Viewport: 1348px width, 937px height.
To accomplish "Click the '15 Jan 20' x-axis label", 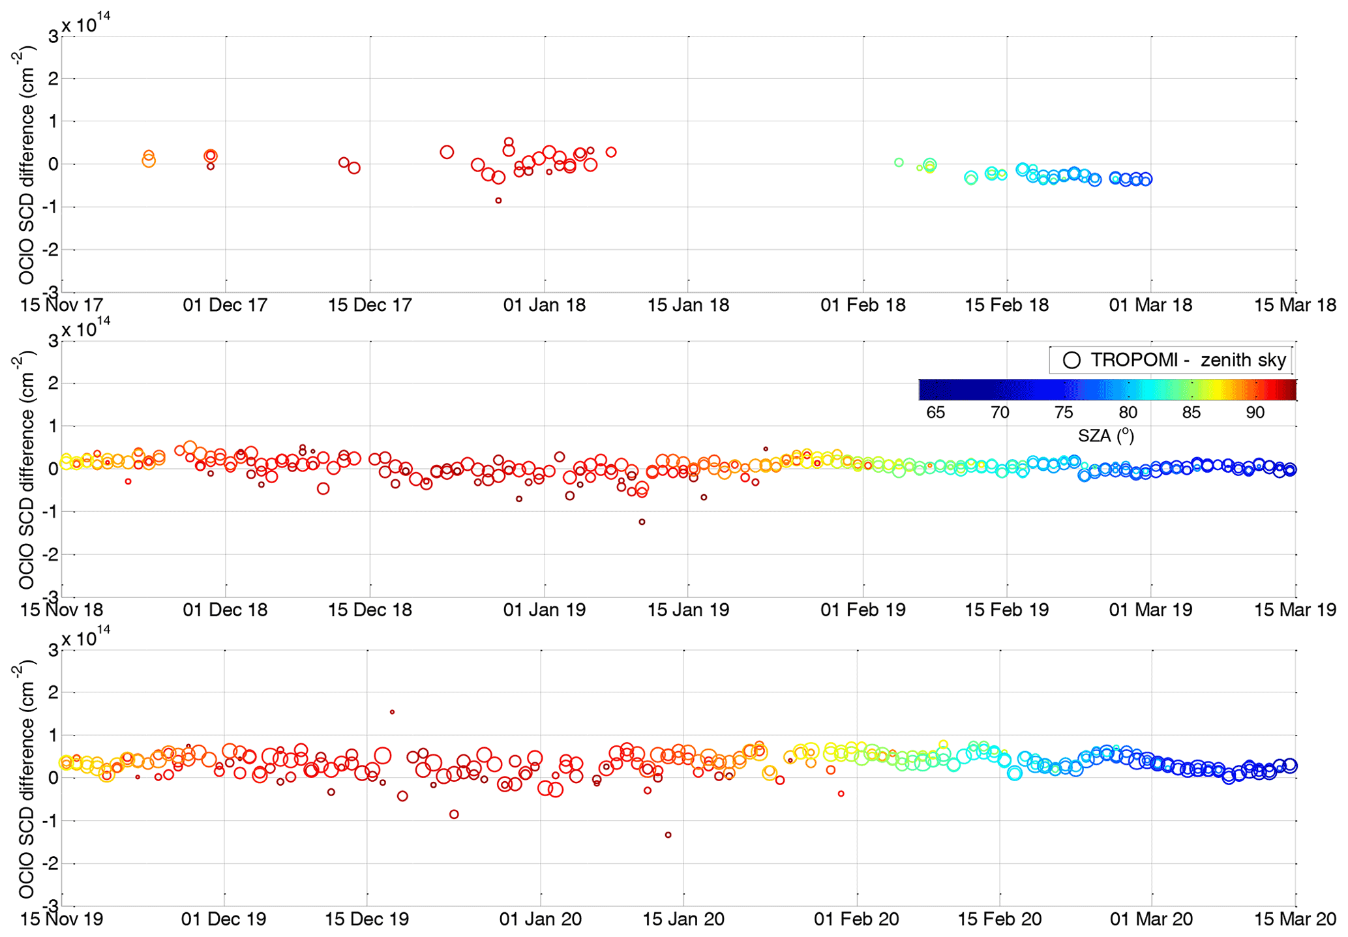I will point(683,919).
